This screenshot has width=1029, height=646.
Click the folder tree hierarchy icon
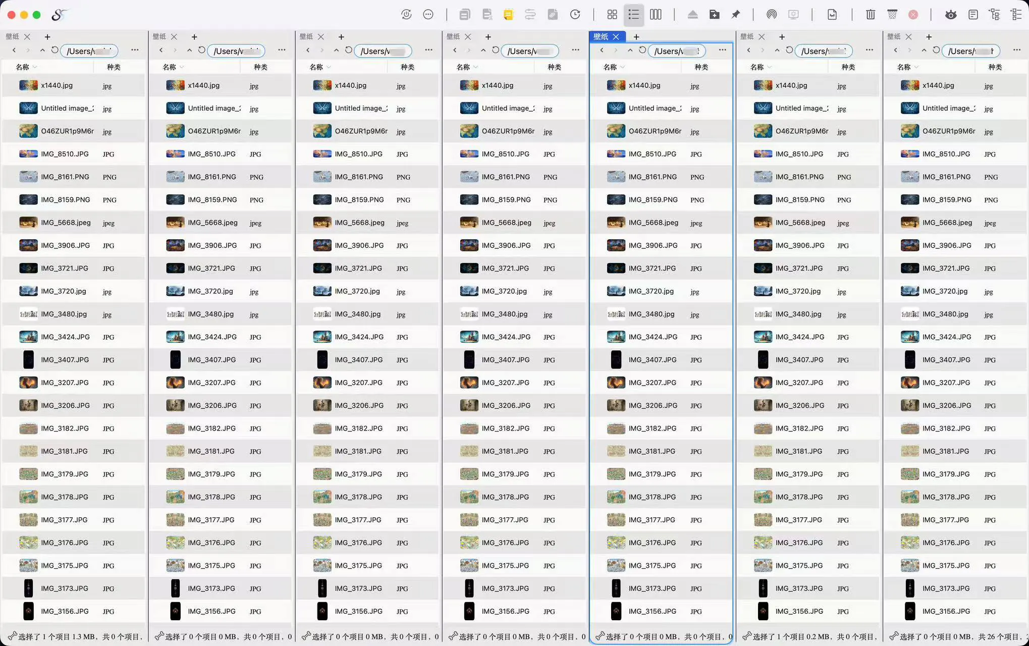tap(995, 15)
